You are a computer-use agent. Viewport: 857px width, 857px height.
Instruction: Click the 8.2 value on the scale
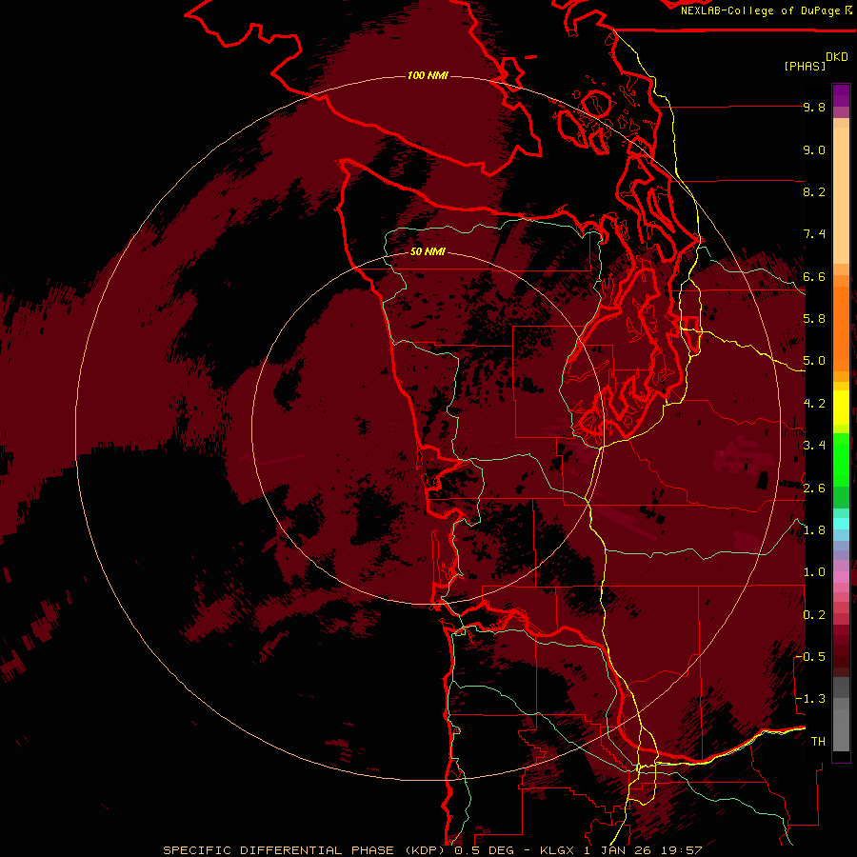pyautogui.click(x=814, y=191)
